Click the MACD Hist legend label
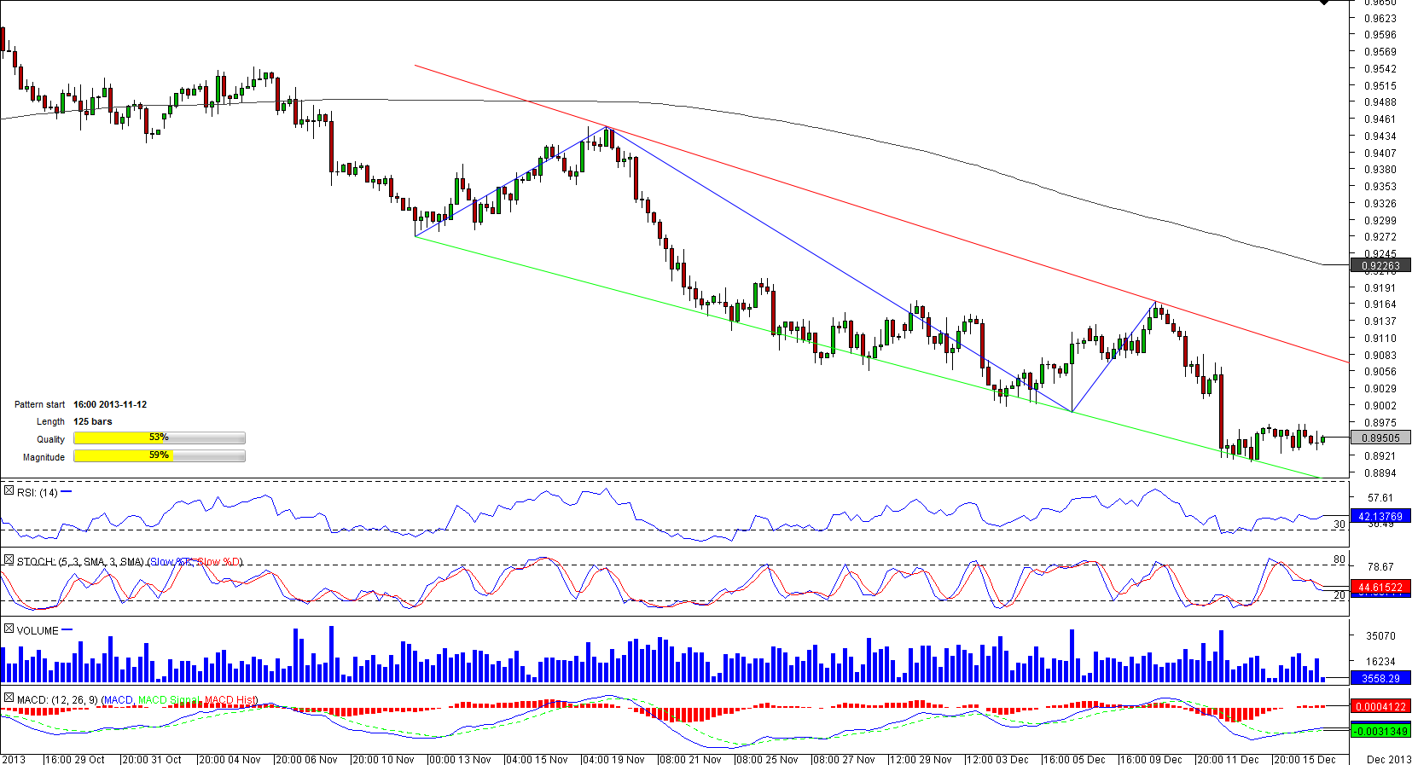Image resolution: width=1412 pixels, height=765 pixels. (230, 700)
